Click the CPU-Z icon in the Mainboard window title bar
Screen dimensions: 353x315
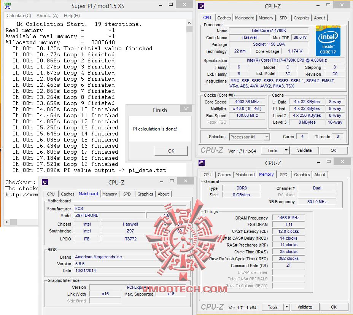point(45,182)
